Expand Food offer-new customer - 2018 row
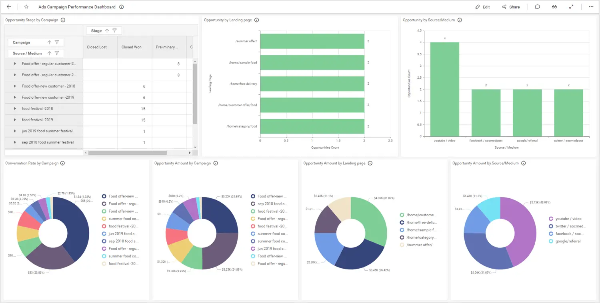The width and height of the screenshot is (600, 303). click(15, 86)
